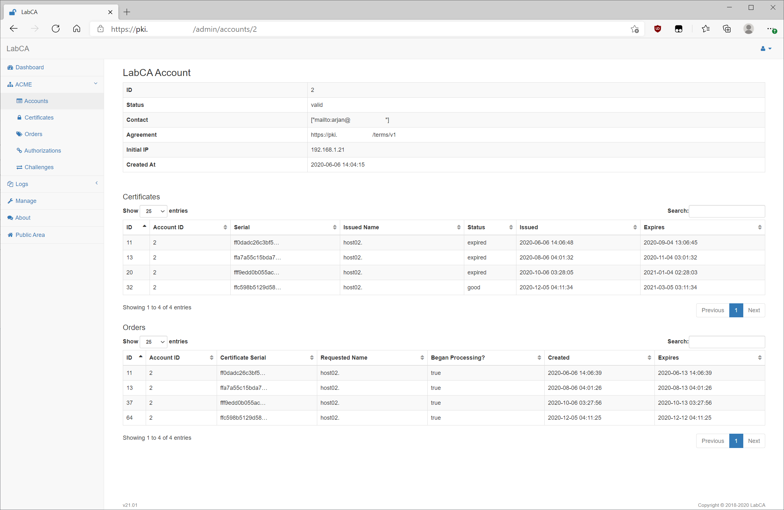
Task: Select Accounts in the ACME sidebar
Action: point(36,101)
